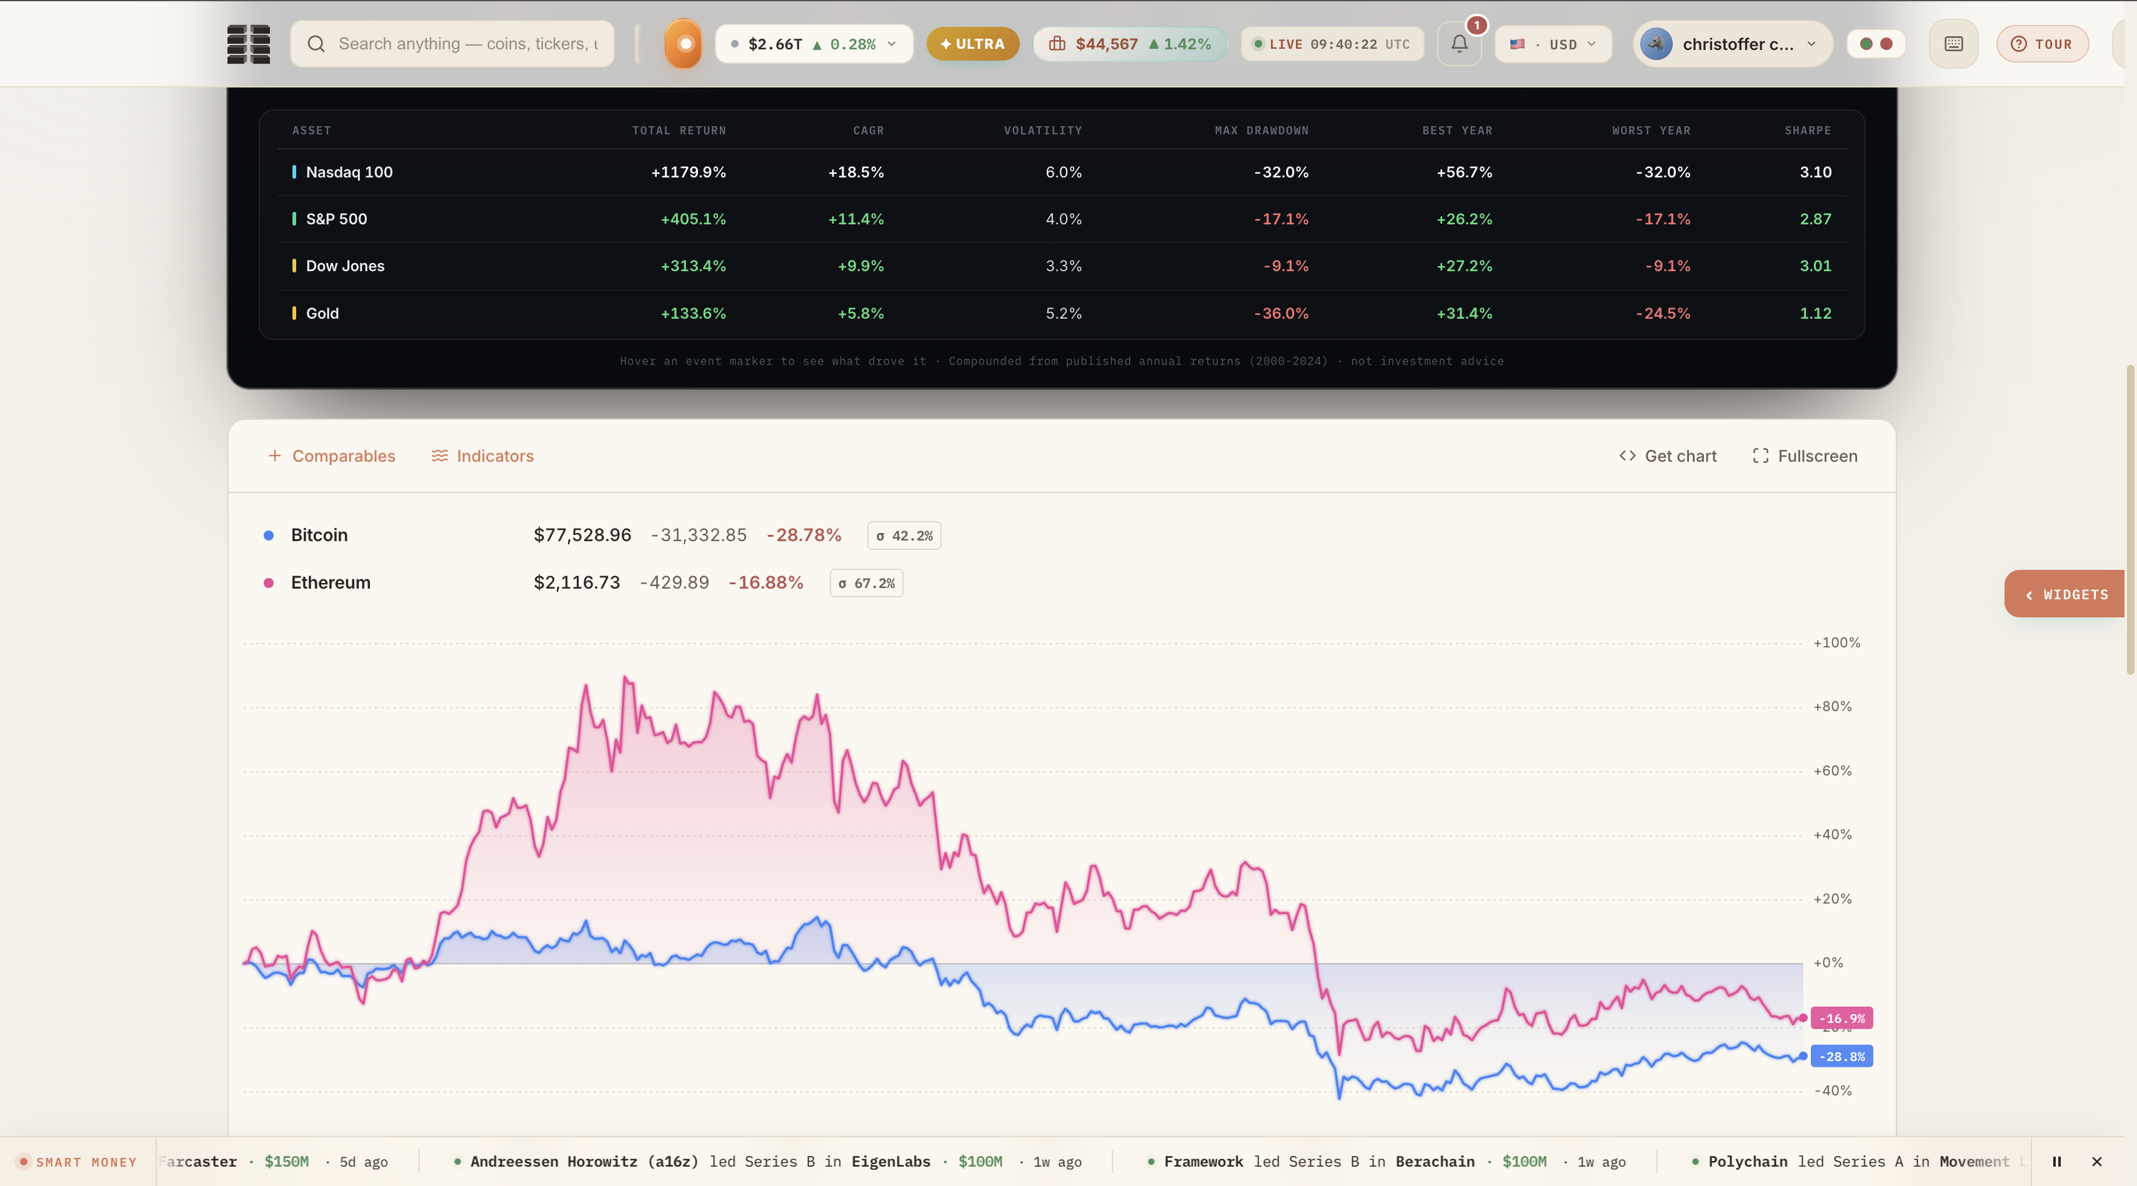
Task: Open notifications bell icon
Action: pos(1459,44)
